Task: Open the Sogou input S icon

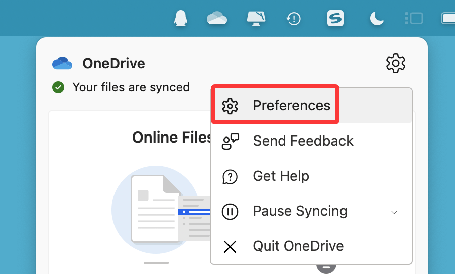Action: (335, 18)
